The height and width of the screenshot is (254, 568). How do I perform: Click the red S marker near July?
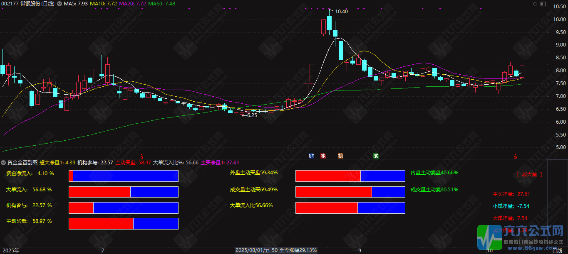(x=142, y=156)
